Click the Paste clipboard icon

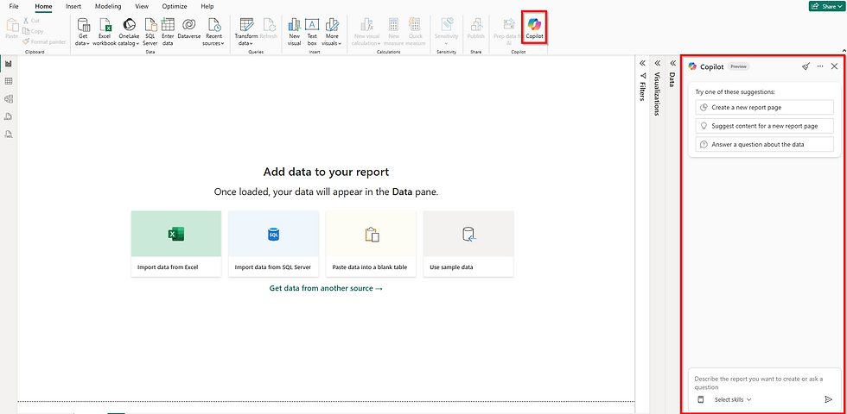click(12, 28)
